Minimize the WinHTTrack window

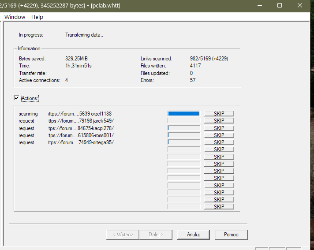point(260,5)
